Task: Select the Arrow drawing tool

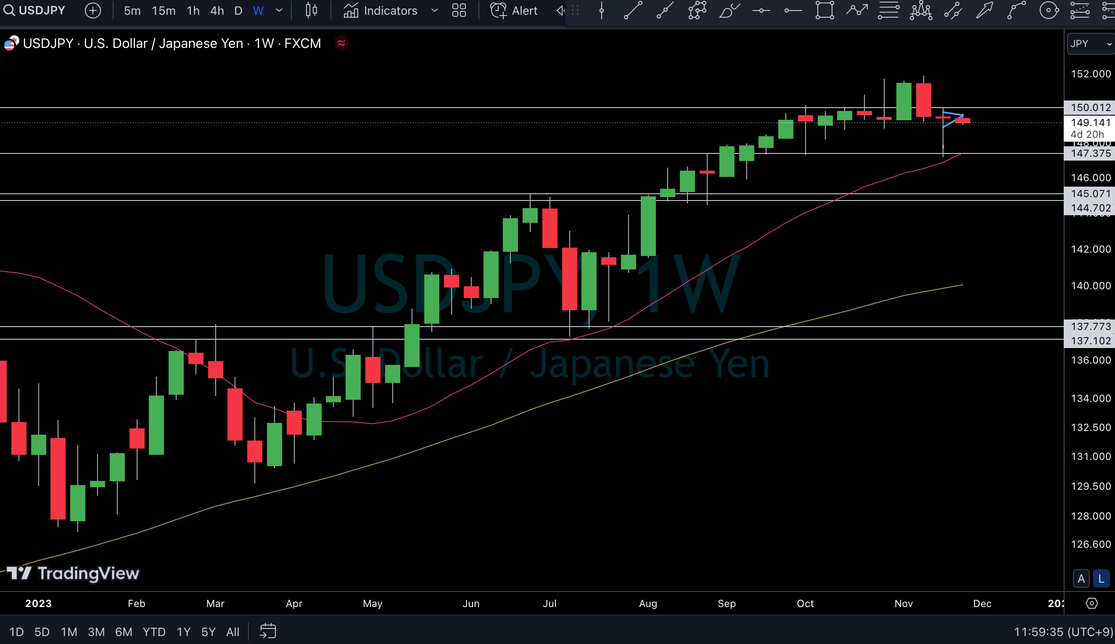Action: (985, 10)
